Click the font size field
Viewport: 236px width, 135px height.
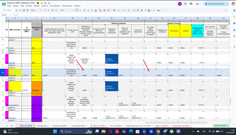pos(77,10)
